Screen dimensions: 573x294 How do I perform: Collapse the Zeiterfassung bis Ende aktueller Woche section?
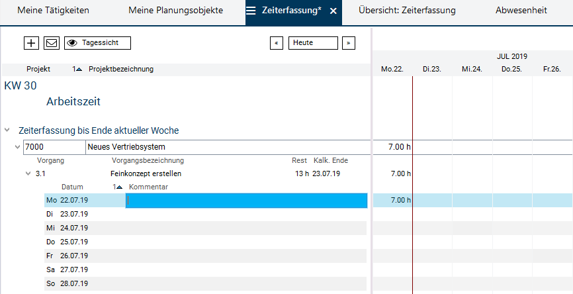pos(7,131)
